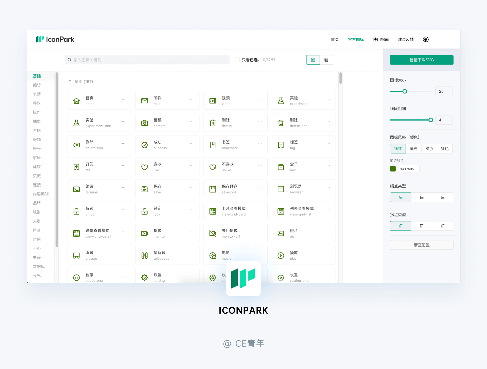The width and height of the screenshot is (487, 369).
Task: Select the pic photo icon
Action: coord(281,233)
